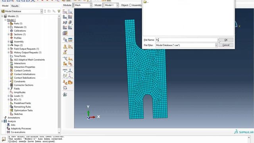Viewport: 254px width, 143px height.
Task: Click model tree scrollbar up arrow
Action: click(x=59, y=16)
